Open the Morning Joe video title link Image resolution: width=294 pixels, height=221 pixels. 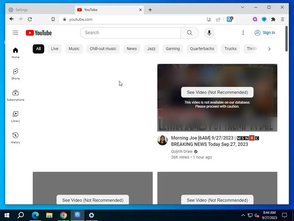pyautogui.click(x=215, y=141)
